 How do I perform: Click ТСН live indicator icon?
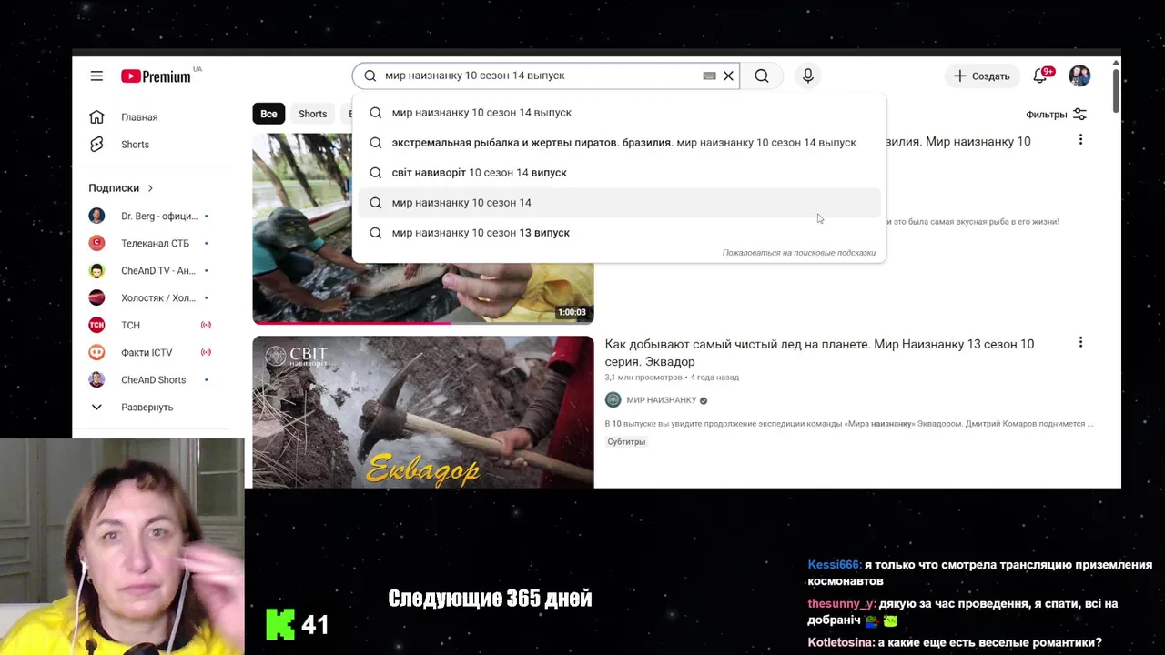coord(206,325)
